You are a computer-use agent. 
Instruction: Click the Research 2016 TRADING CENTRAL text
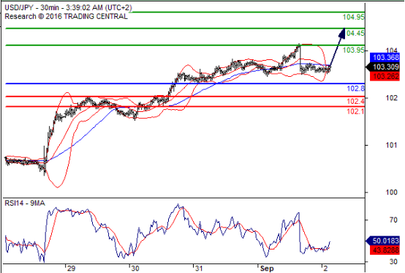[x=66, y=17]
